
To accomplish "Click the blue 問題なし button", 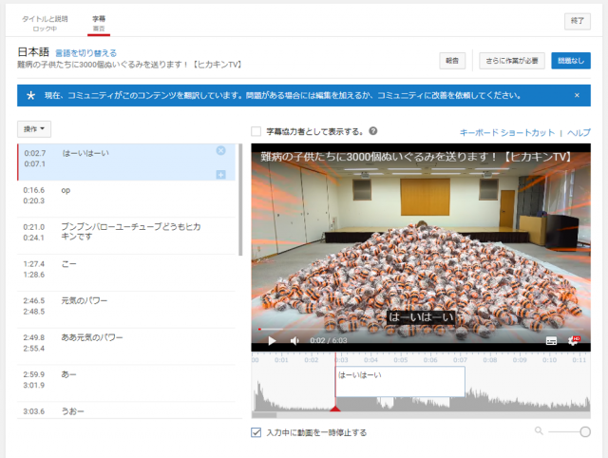I will [x=571, y=61].
